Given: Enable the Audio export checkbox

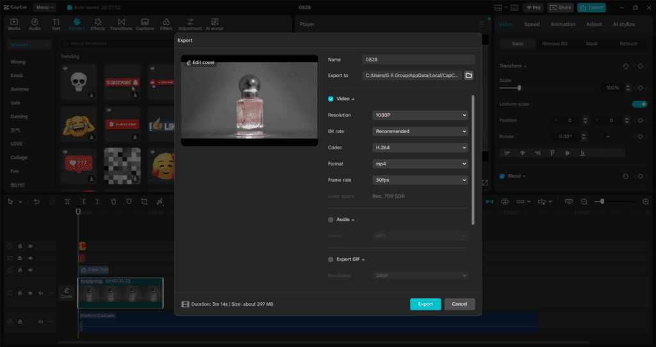Looking at the screenshot, I should 331,220.
